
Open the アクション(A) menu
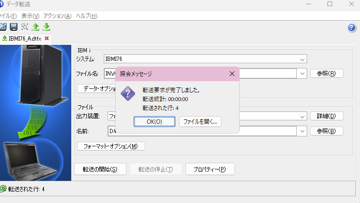tap(58, 16)
